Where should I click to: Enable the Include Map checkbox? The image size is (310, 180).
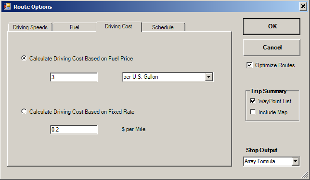click(253, 112)
